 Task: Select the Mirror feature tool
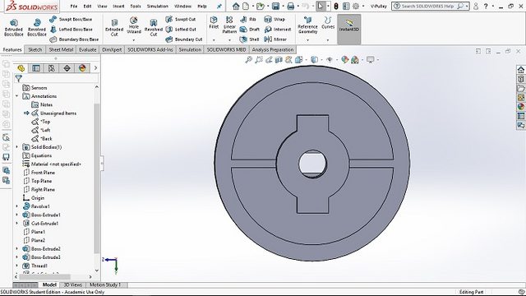[275, 39]
